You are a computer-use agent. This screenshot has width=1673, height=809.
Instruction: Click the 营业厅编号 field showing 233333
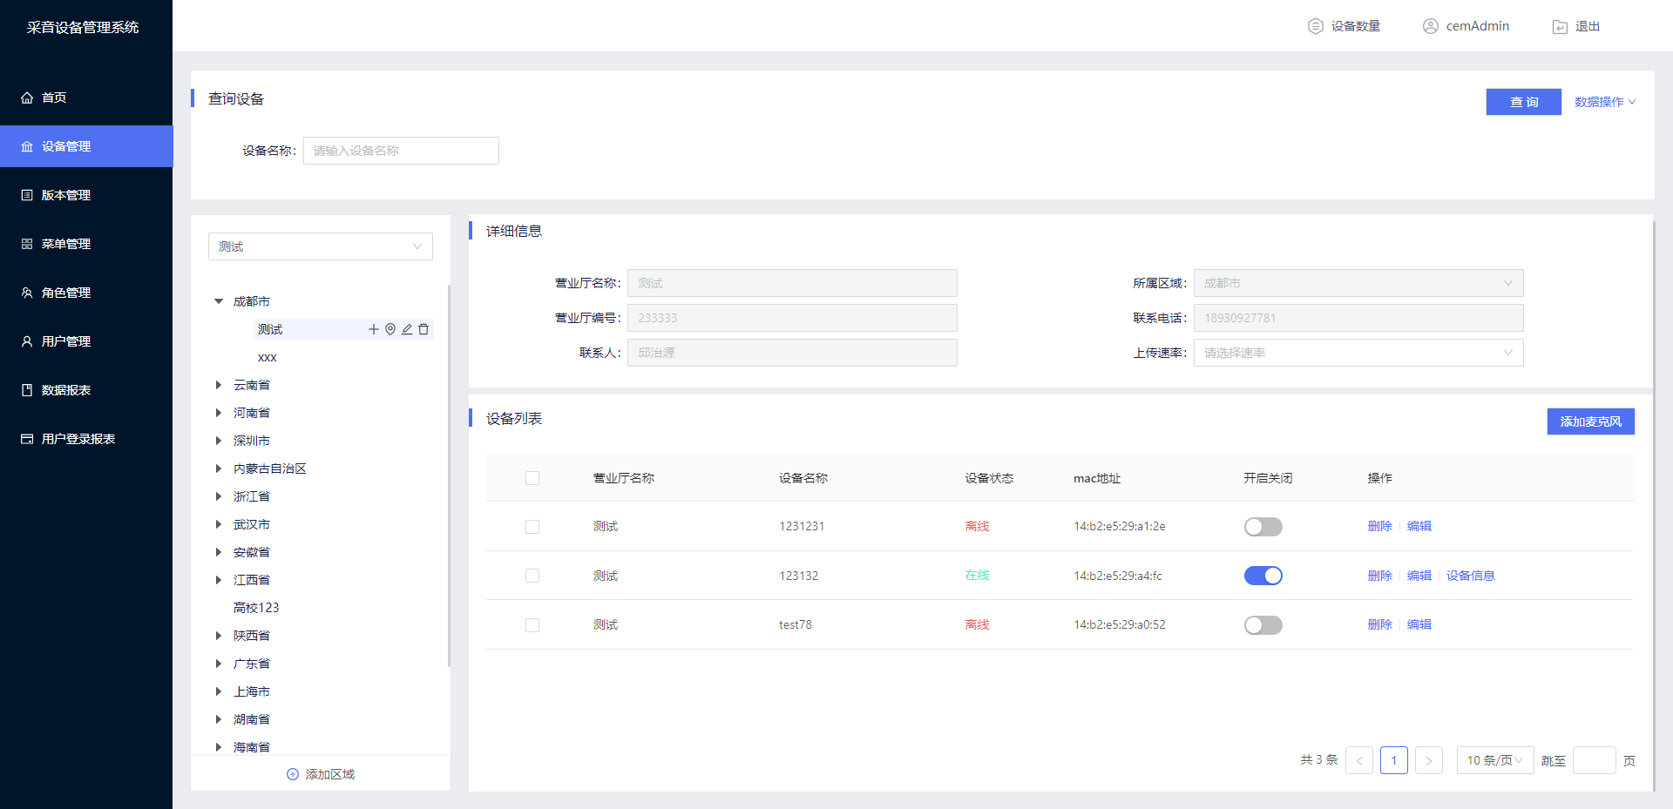[x=792, y=318]
